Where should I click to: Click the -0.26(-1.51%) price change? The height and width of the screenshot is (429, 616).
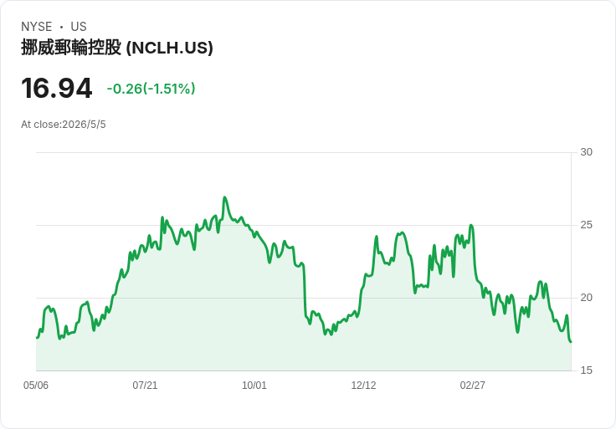coord(151,89)
